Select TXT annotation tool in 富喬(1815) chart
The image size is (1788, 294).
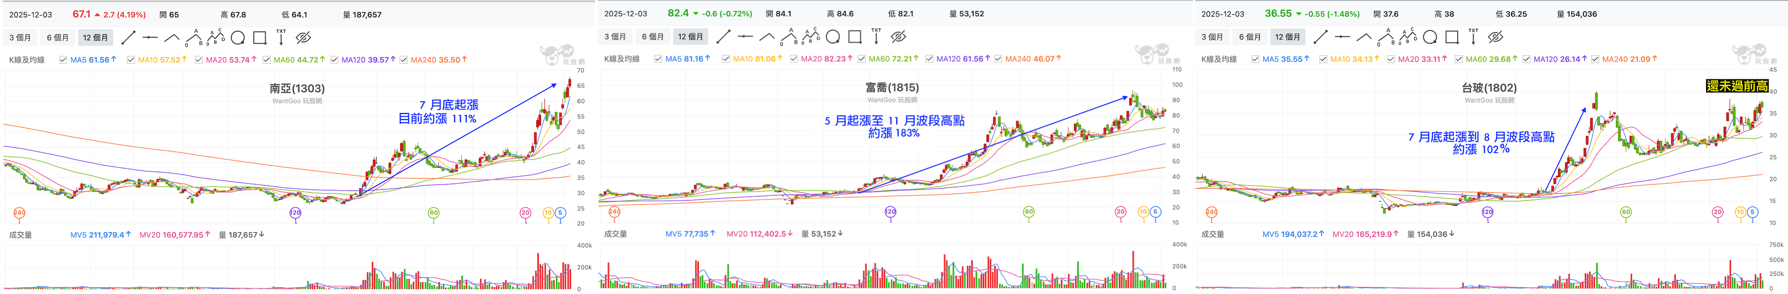coord(877,36)
